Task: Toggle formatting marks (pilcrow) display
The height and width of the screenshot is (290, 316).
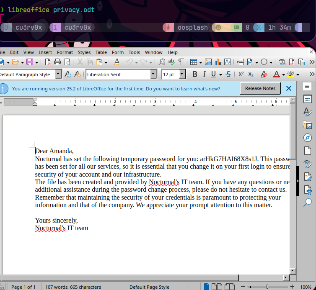Action: point(181,62)
